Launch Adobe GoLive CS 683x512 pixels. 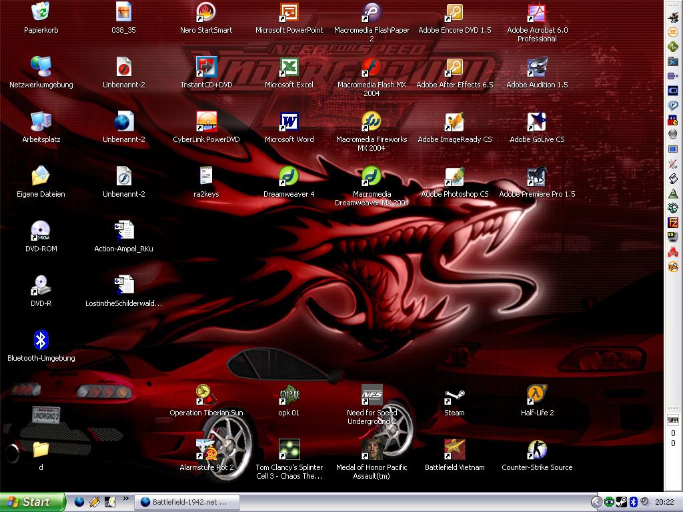coord(537,121)
